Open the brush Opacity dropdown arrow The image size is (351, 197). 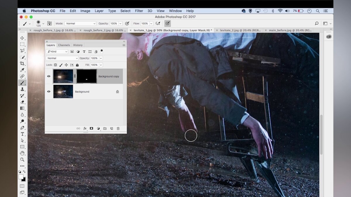pyautogui.click(x=120, y=24)
